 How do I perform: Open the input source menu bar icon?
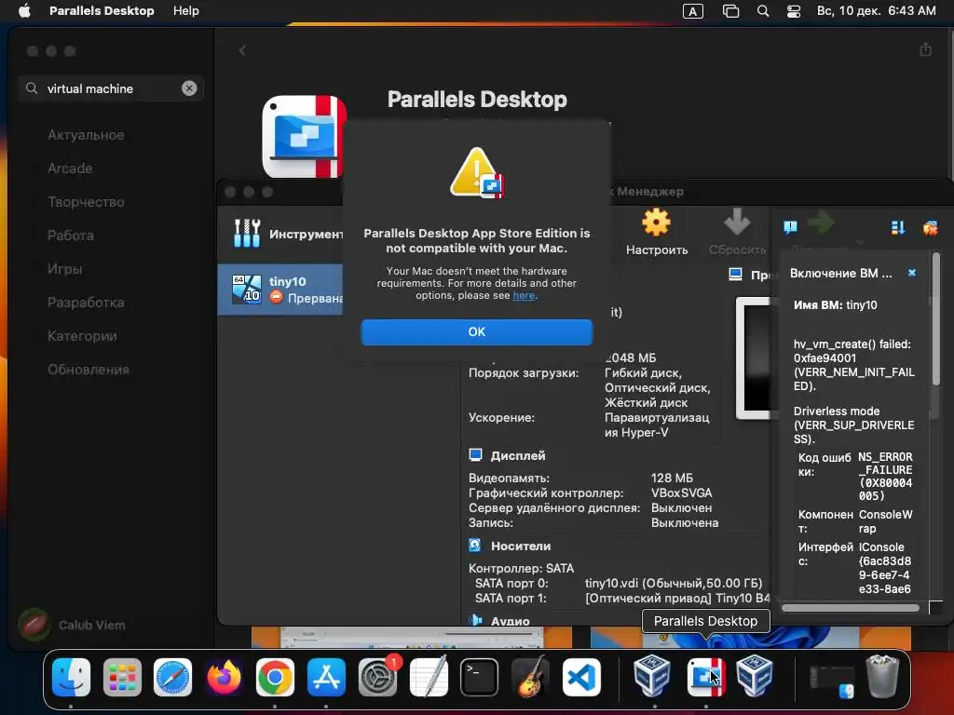point(693,11)
